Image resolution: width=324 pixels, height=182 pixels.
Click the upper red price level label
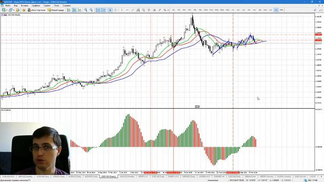(x=318, y=35)
